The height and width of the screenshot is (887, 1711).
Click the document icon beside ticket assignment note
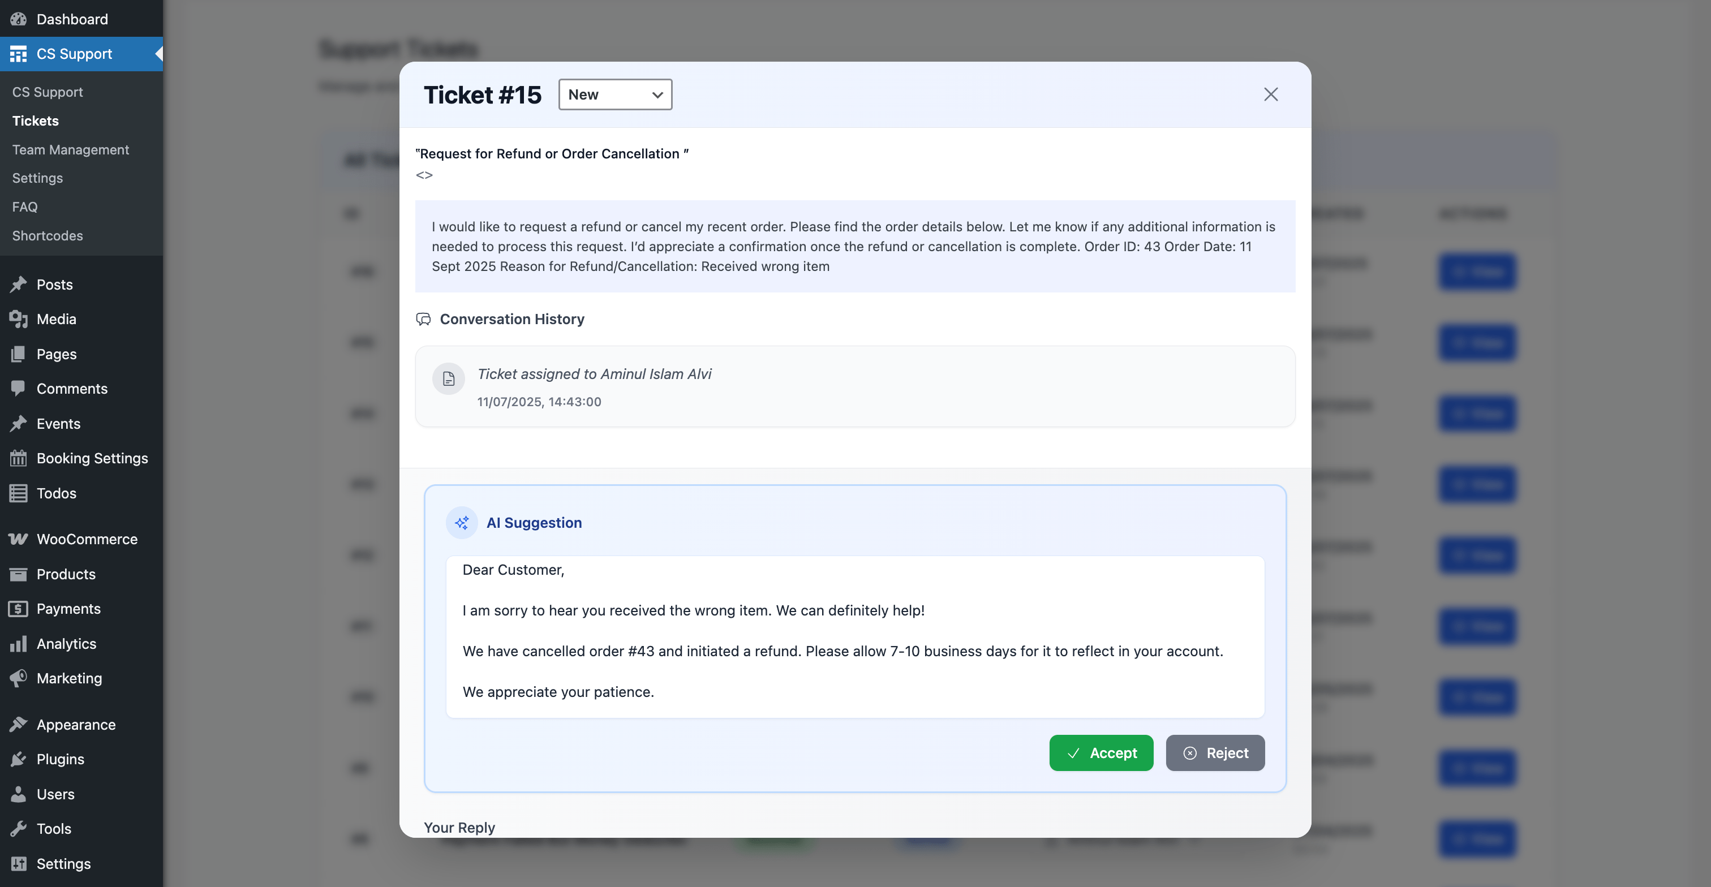point(449,378)
